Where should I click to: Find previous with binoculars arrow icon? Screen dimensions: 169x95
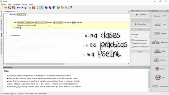[50, 8]
